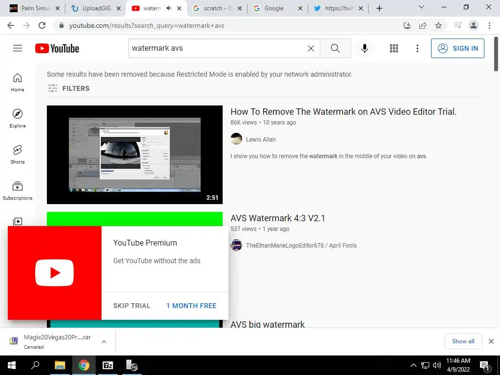Image resolution: width=500 pixels, height=375 pixels.
Task: Open Subscriptions in the sidebar
Action: point(18,191)
